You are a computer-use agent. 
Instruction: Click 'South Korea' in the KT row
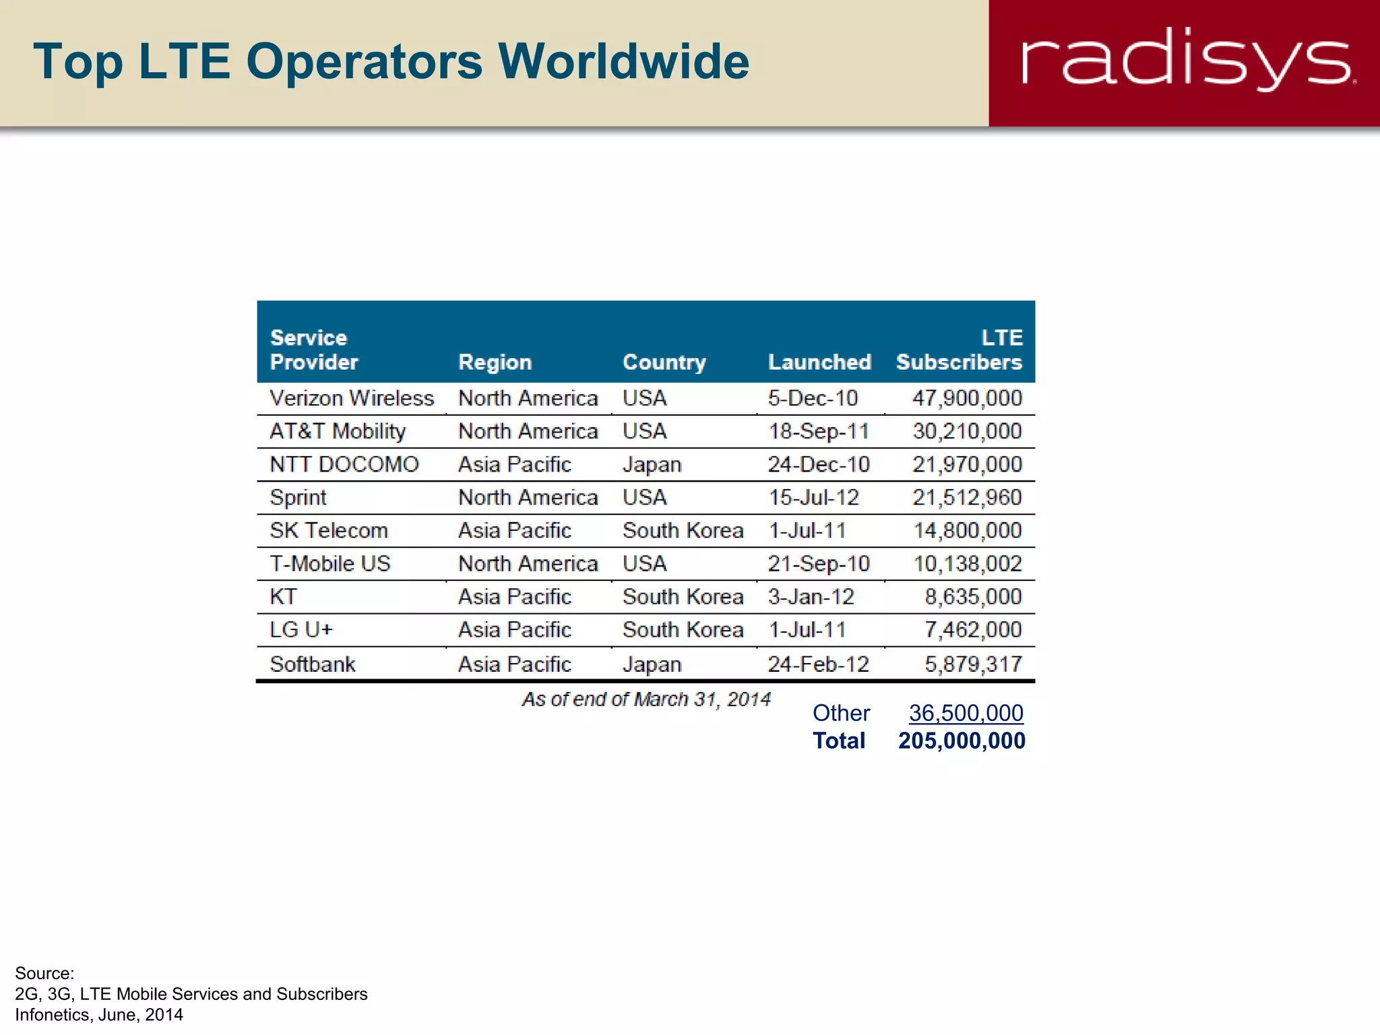coord(683,596)
